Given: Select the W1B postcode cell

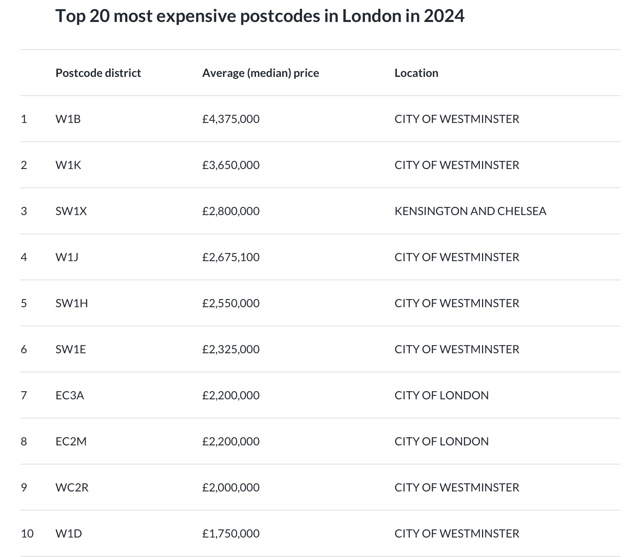Looking at the screenshot, I should coord(68,119).
